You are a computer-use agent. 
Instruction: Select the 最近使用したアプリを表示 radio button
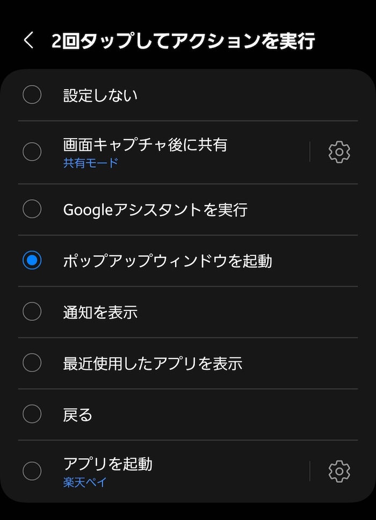point(32,362)
